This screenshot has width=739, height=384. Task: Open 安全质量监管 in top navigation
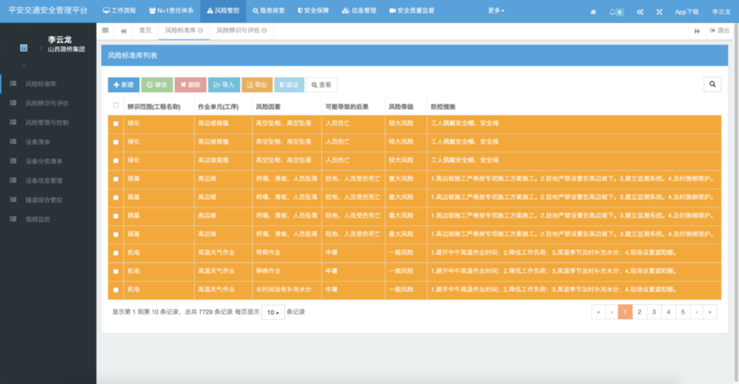[x=412, y=11]
